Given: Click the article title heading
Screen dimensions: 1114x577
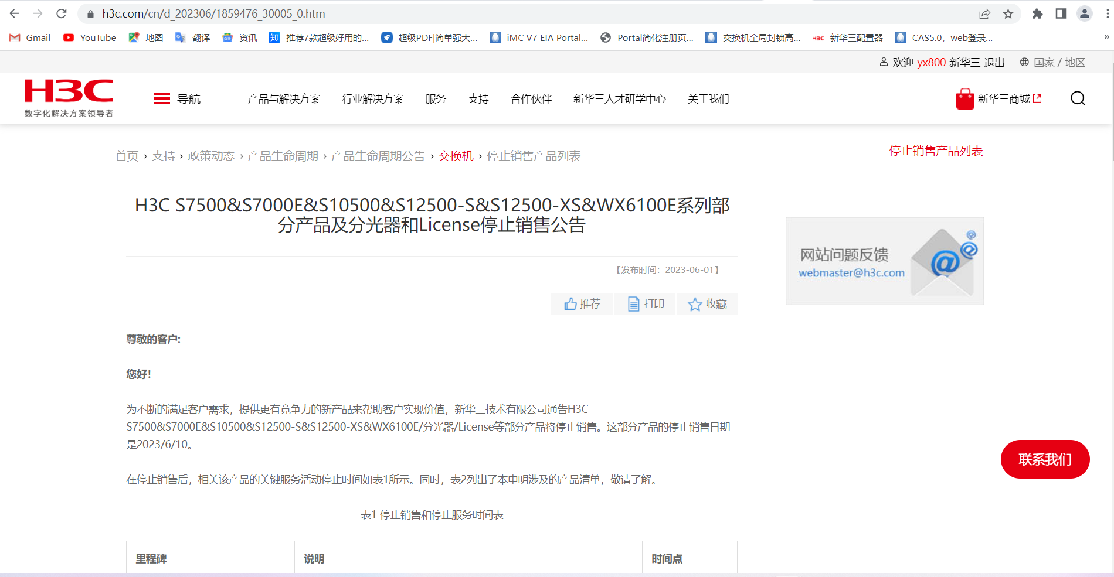Looking at the screenshot, I should point(432,215).
